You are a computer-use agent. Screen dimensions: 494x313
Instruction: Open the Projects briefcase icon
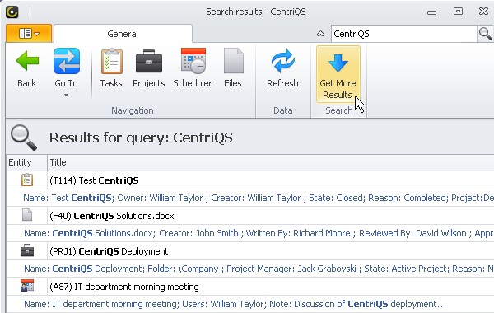[149, 62]
